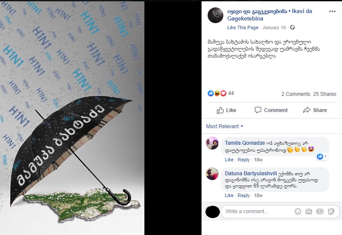The width and height of the screenshot is (342, 235).
Task: Open the emoji picker in comment box
Action: [298, 211]
